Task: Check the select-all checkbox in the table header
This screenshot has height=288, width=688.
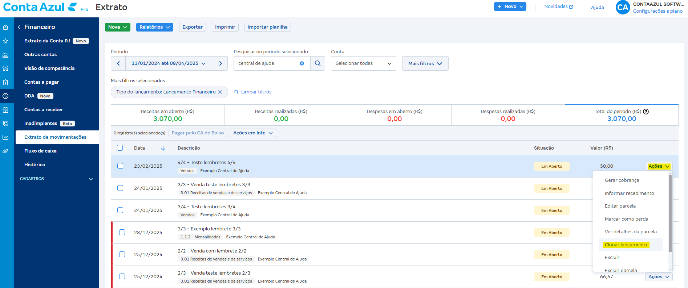Action: point(120,148)
